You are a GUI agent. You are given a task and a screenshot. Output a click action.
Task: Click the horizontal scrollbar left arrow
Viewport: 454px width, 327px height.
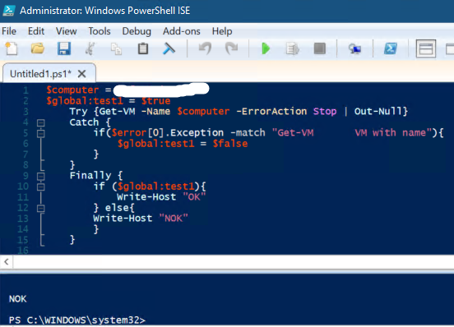pyautogui.click(x=7, y=262)
